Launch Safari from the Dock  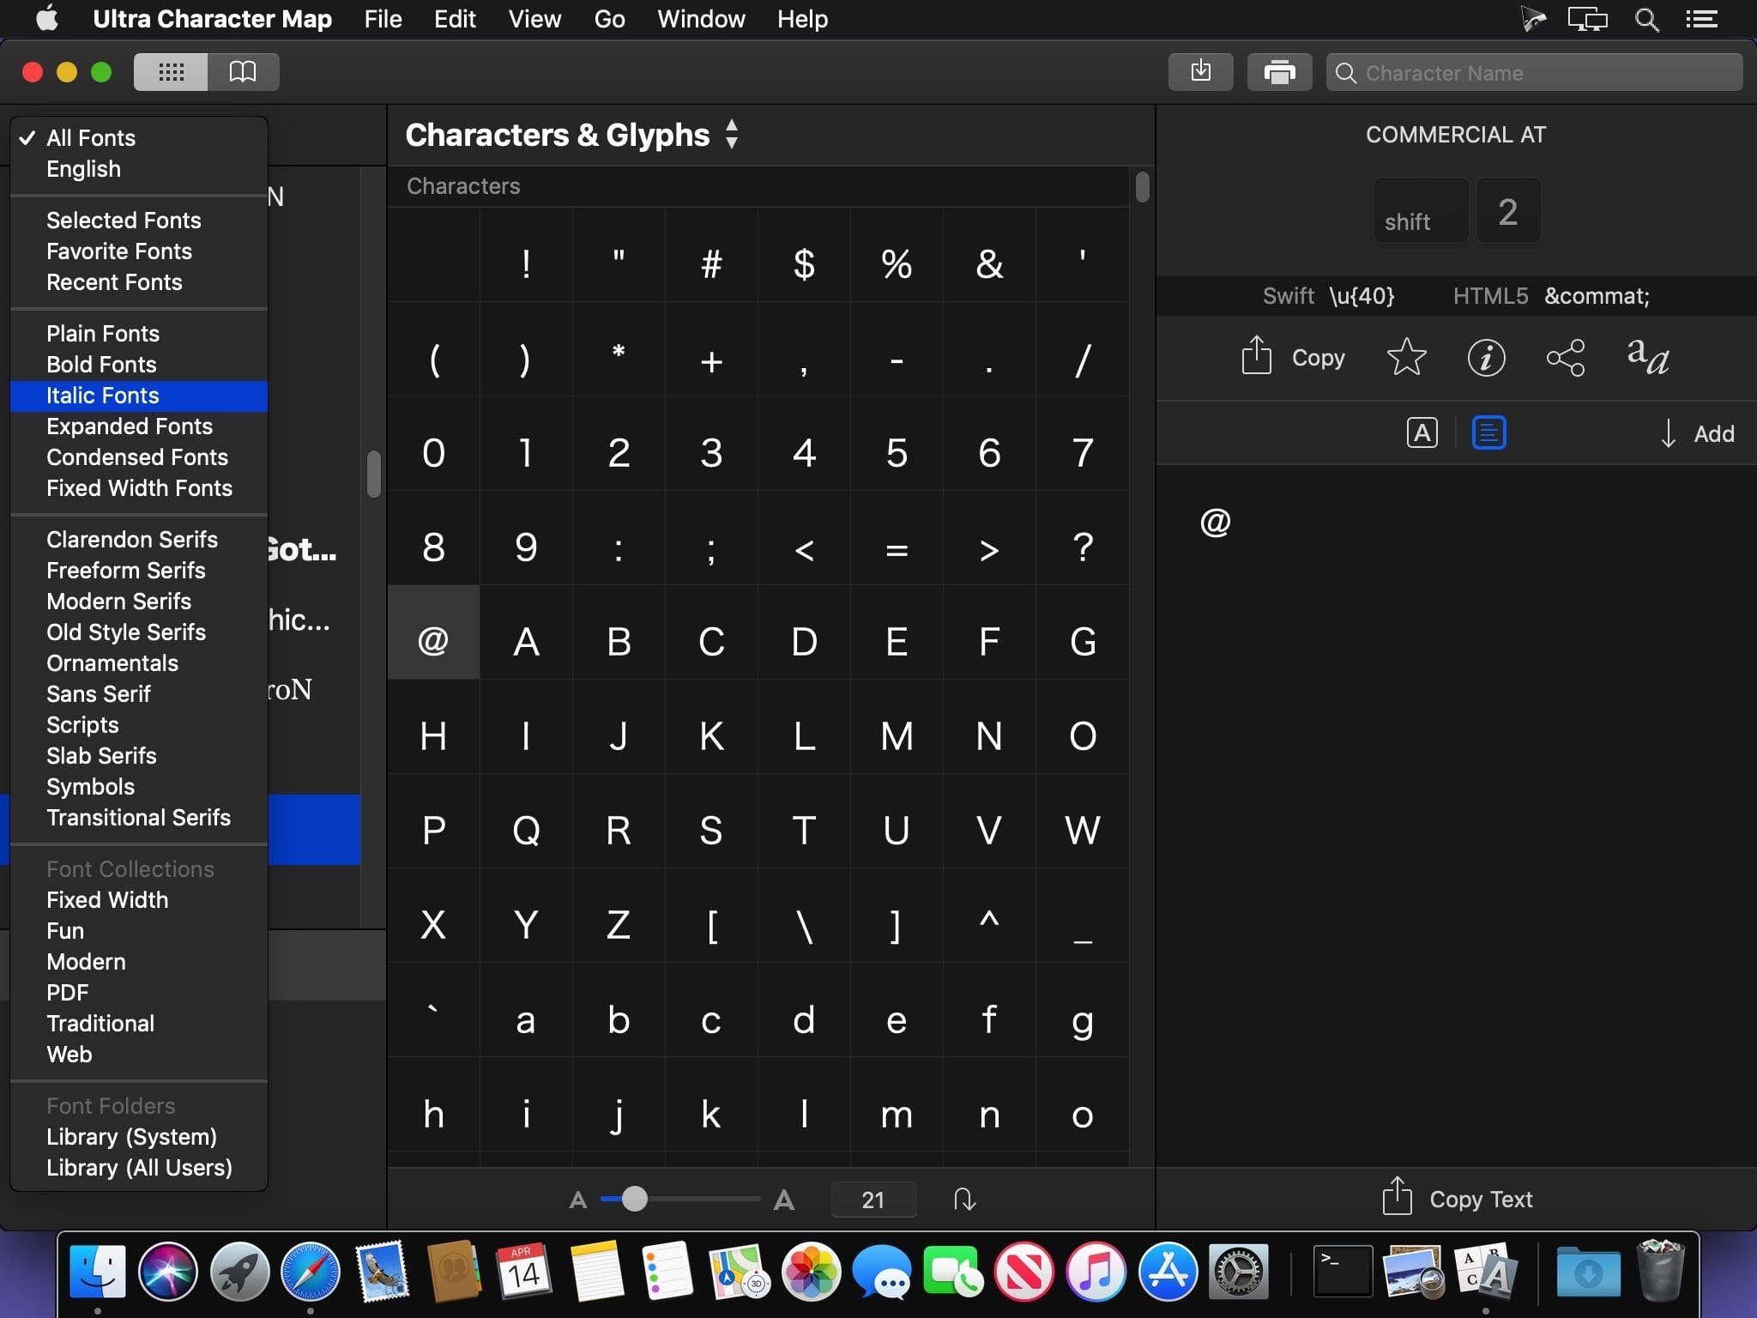311,1271
